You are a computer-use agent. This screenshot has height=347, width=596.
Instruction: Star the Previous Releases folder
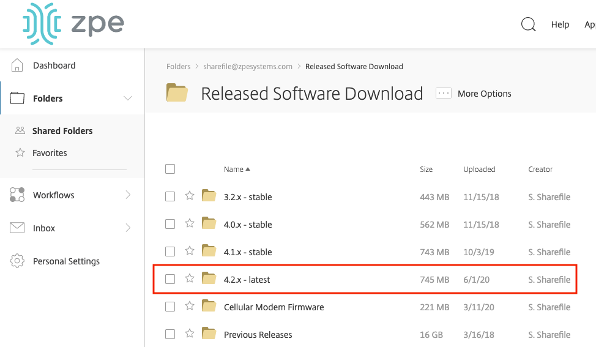[x=190, y=334]
